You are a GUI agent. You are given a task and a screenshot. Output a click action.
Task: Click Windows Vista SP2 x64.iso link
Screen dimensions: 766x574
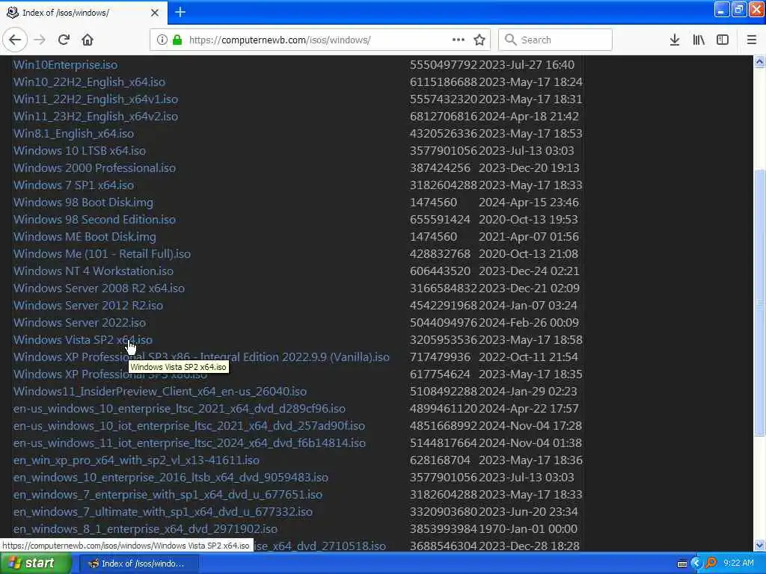click(82, 340)
